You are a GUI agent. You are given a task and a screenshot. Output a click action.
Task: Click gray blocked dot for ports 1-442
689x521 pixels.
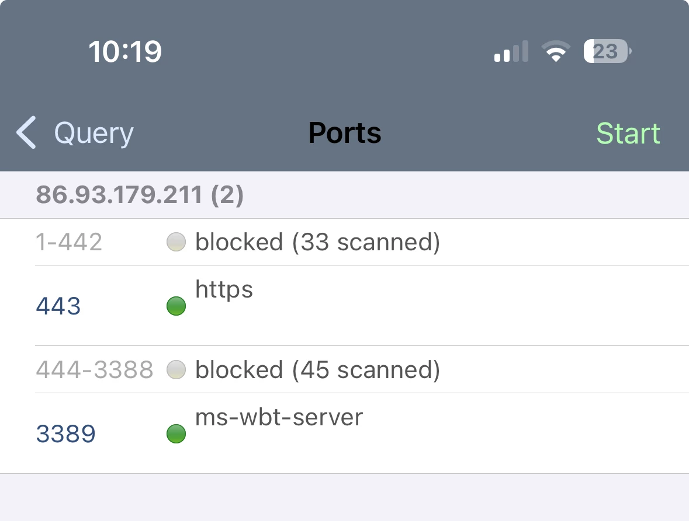(x=176, y=242)
